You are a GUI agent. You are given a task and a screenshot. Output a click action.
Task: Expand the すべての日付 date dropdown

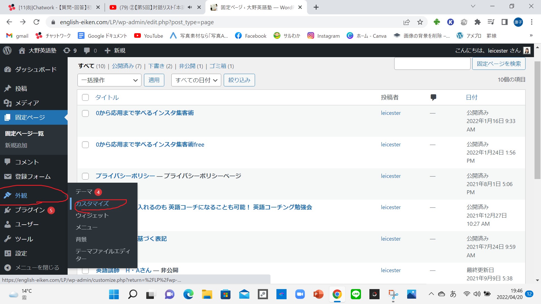[x=196, y=80]
